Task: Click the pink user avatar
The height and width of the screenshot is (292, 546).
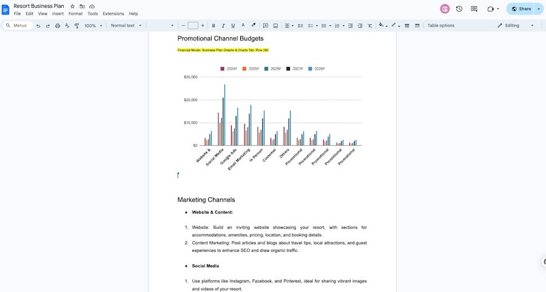Action: [x=445, y=9]
